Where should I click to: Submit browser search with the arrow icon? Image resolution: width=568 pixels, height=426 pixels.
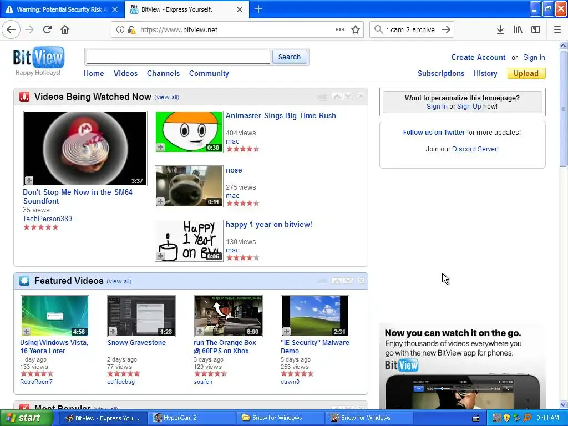coord(446,29)
